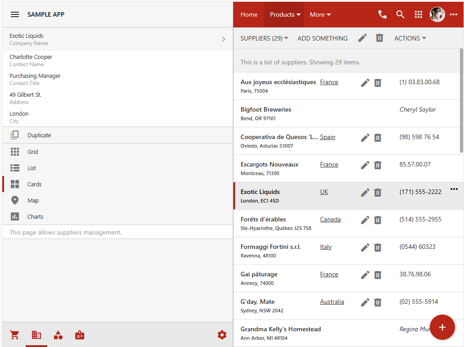The height and width of the screenshot is (347, 464).
Task: Expand the More menu in navigation bar
Action: [x=320, y=14]
